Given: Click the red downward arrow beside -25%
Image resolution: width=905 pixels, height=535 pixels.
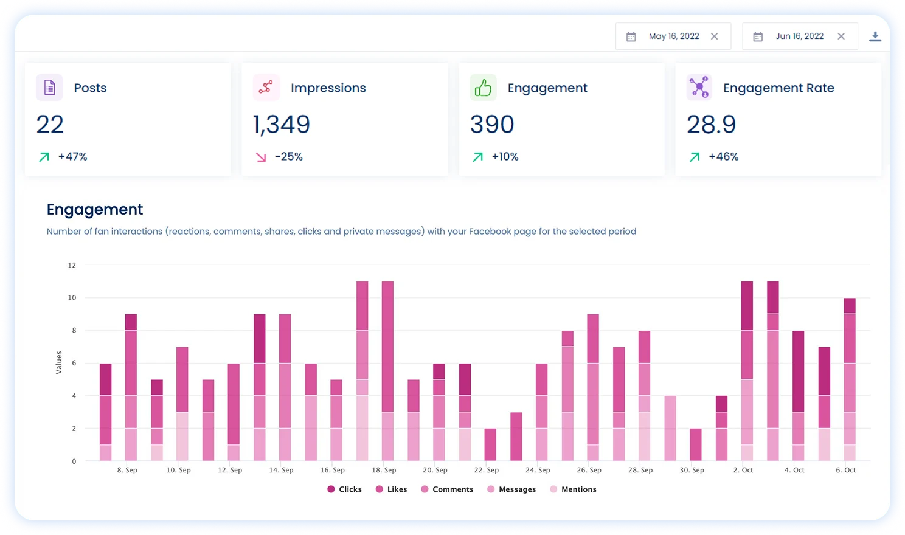Looking at the screenshot, I should point(260,156).
